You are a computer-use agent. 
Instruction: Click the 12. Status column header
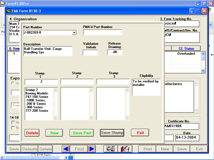tap(186, 49)
